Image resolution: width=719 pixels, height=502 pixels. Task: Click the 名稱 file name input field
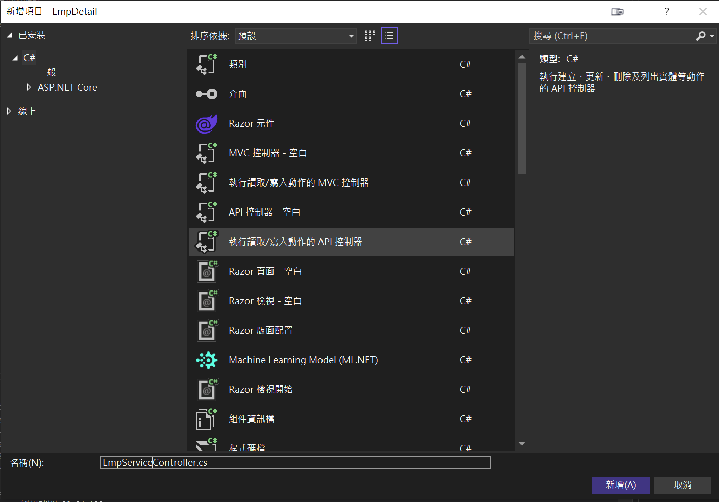coord(295,462)
